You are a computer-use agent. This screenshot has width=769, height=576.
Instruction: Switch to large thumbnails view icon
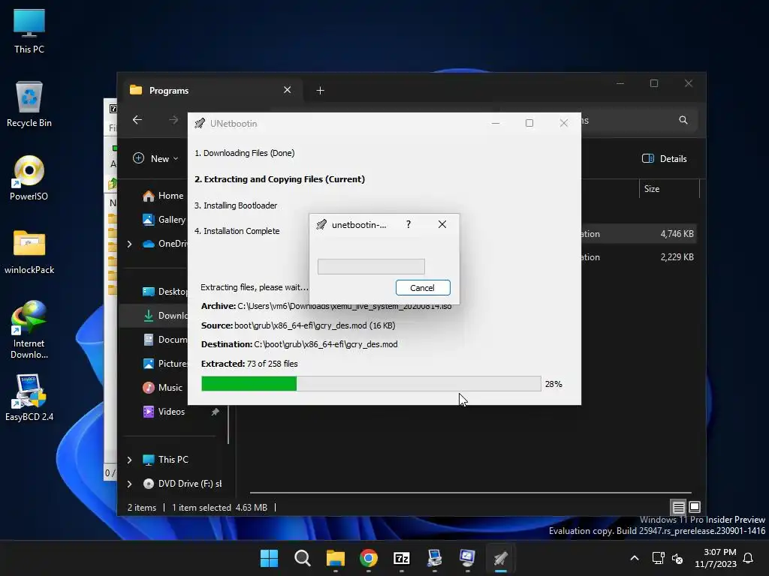pyautogui.click(x=695, y=507)
